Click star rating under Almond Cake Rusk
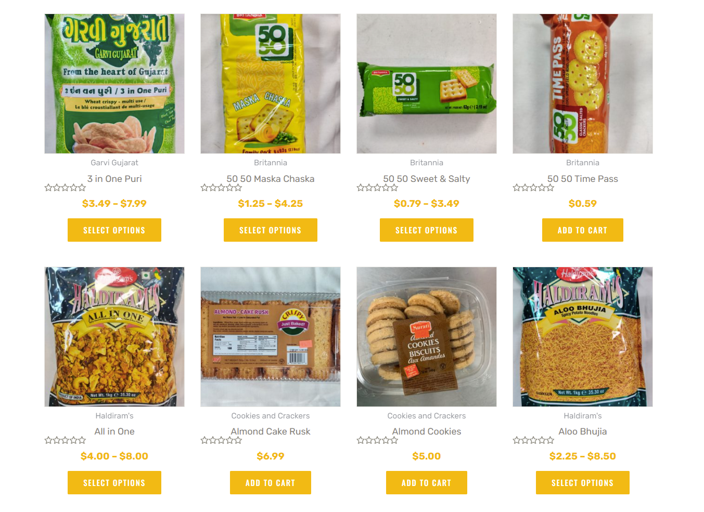 (221, 440)
